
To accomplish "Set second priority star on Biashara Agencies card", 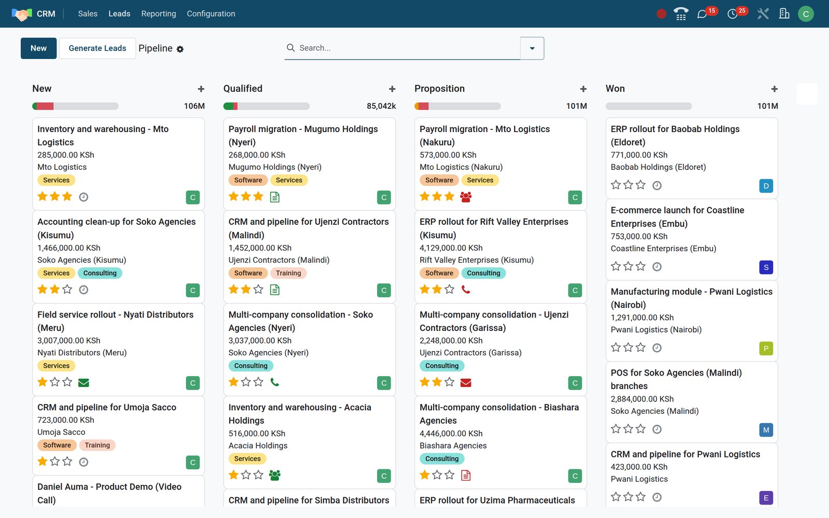I will coord(437,474).
